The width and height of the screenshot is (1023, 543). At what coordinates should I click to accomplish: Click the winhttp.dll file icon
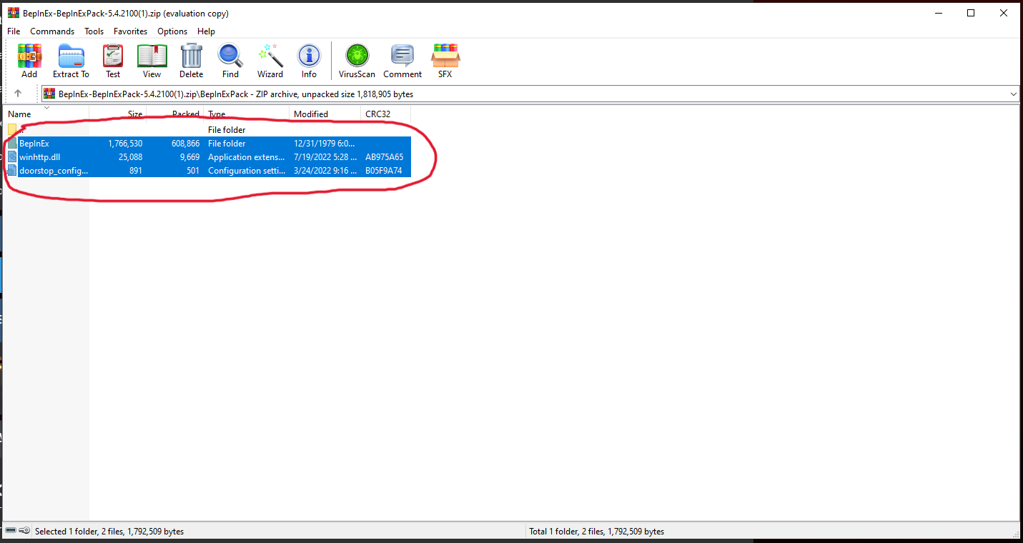pos(12,157)
